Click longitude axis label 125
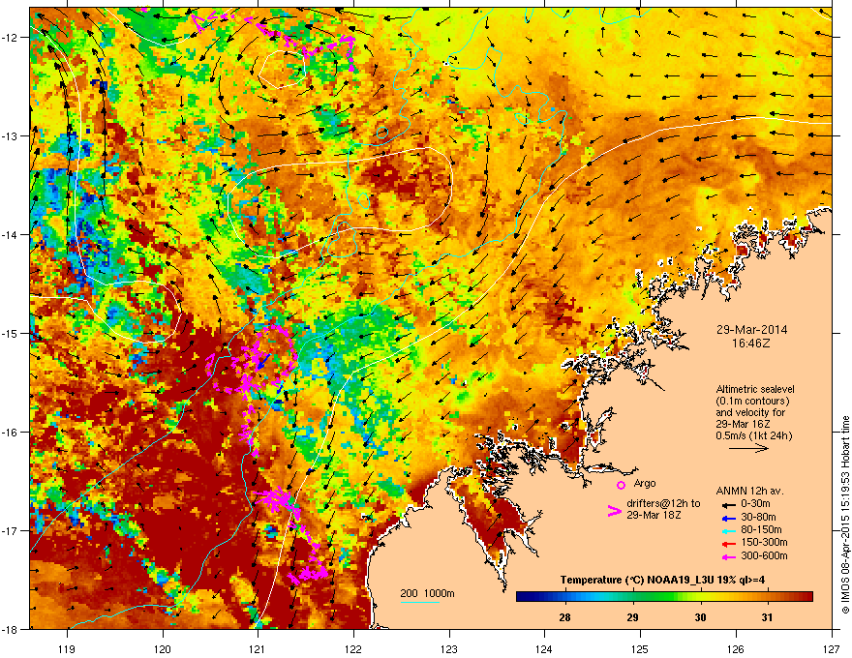 pos(640,648)
